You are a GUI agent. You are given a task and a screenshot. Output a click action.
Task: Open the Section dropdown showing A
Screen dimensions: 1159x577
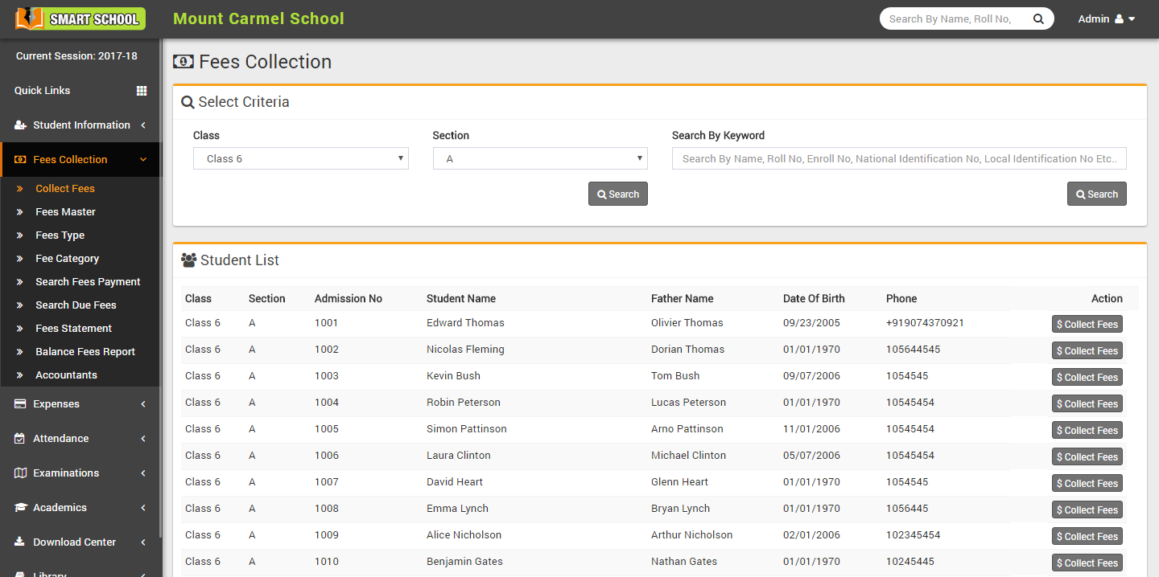click(540, 159)
